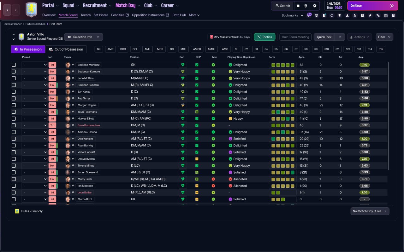Select the Out of Possession view
The image size is (404, 252).
point(66,49)
